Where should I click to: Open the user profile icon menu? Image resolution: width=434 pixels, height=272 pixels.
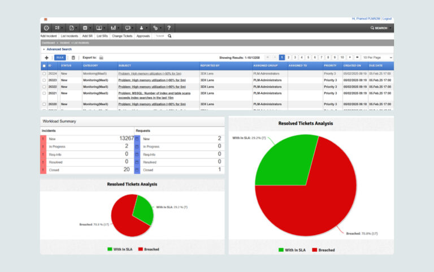[x=141, y=28]
